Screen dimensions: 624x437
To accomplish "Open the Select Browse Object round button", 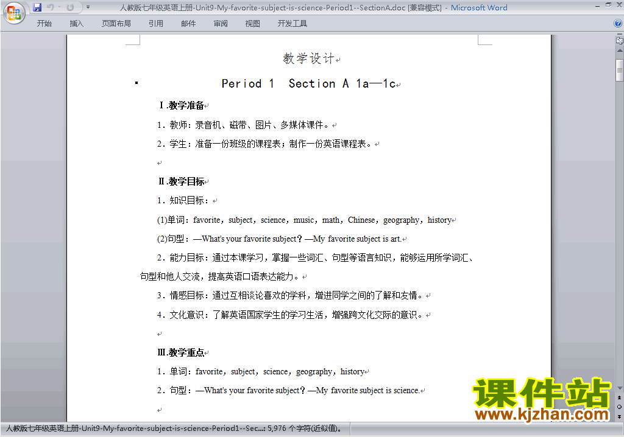I will (x=619, y=407).
